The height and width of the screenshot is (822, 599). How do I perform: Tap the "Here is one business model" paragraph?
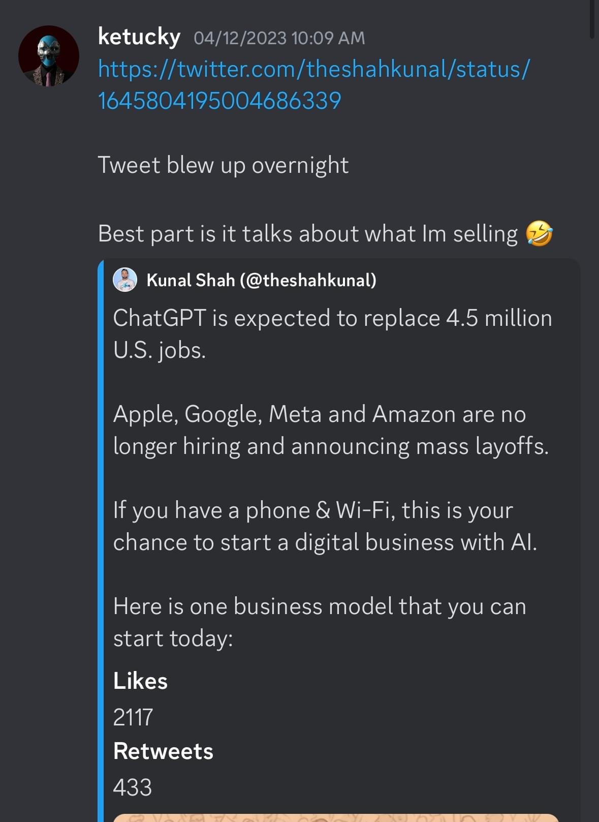pyautogui.click(x=319, y=622)
